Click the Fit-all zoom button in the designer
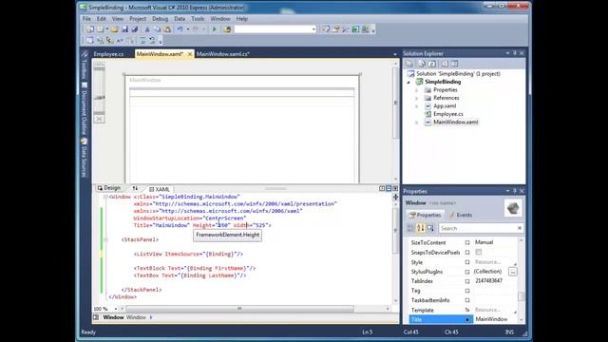This screenshot has width=608, height=342. [x=99, y=119]
